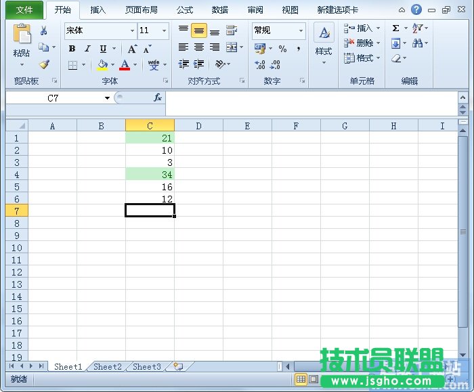Click the Find binoculars icon
Viewport: 474px width, 392px height.
point(418,43)
